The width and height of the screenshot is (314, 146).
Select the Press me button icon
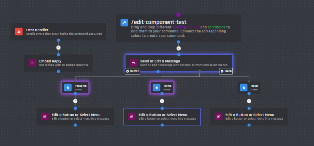68,87
